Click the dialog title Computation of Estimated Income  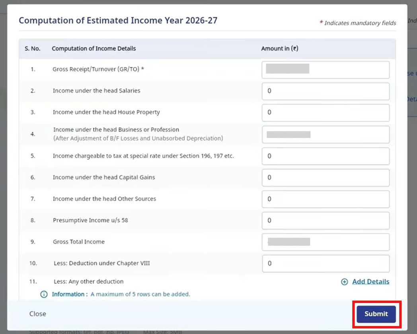click(118, 20)
